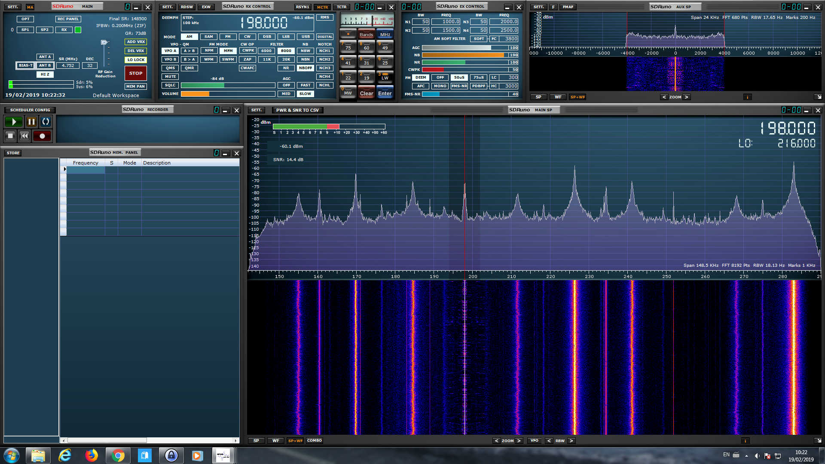Click the FC 3800 value field
The height and width of the screenshot is (464, 825).
(x=509, y=39)
